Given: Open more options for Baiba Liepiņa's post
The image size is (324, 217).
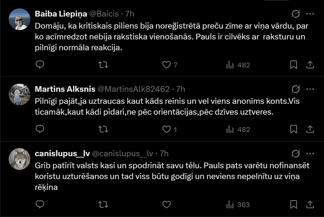Looking at the screenshot, I should click(310, 14).
